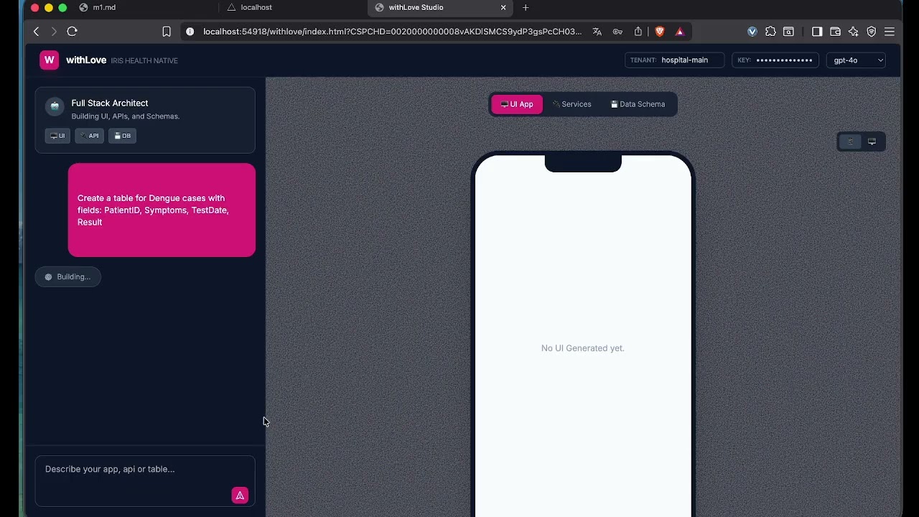Open the password key icon
Screen dimensions: 919x517
pyautogui.click(x=617, y=32)
